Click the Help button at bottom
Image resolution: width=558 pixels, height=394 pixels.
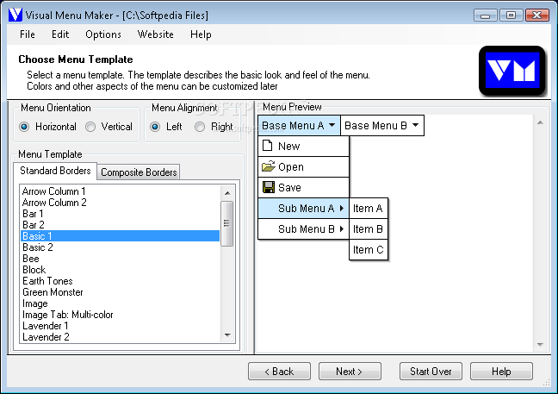501,372
